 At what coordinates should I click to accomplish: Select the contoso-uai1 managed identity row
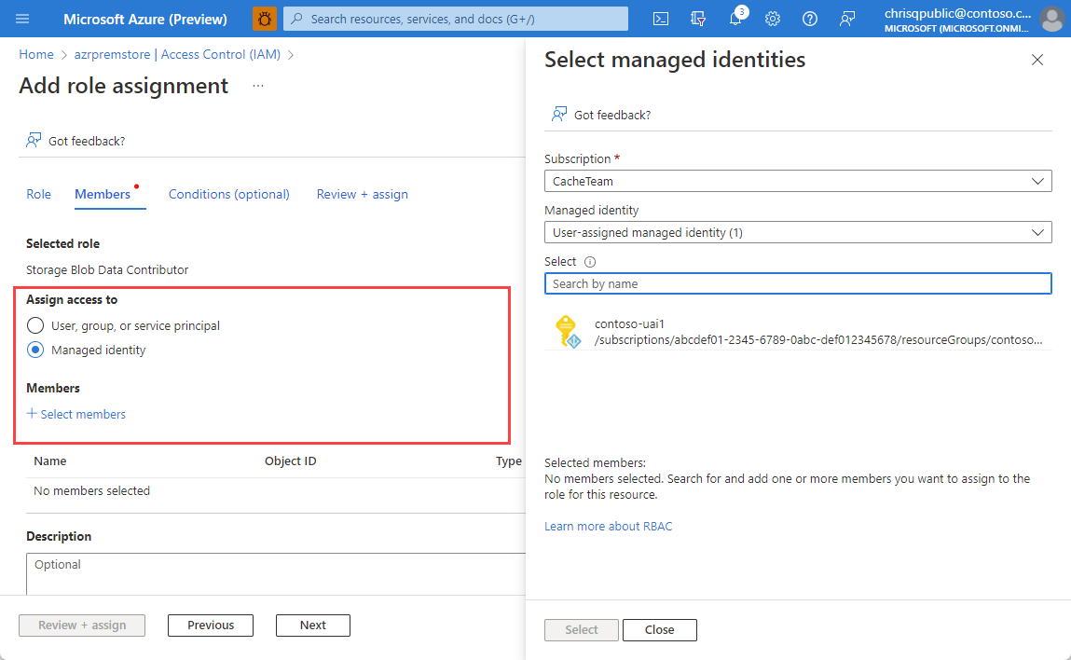click(x=798, y=331)
